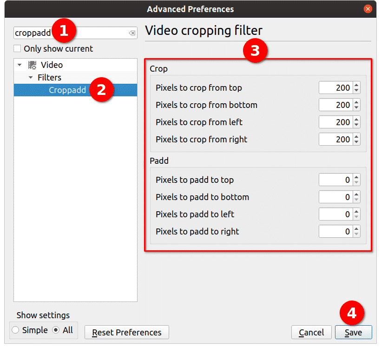Screen dimensions: 381x348
Task: Decrease the pixels to crop from right value
Action: click(356, 142)
